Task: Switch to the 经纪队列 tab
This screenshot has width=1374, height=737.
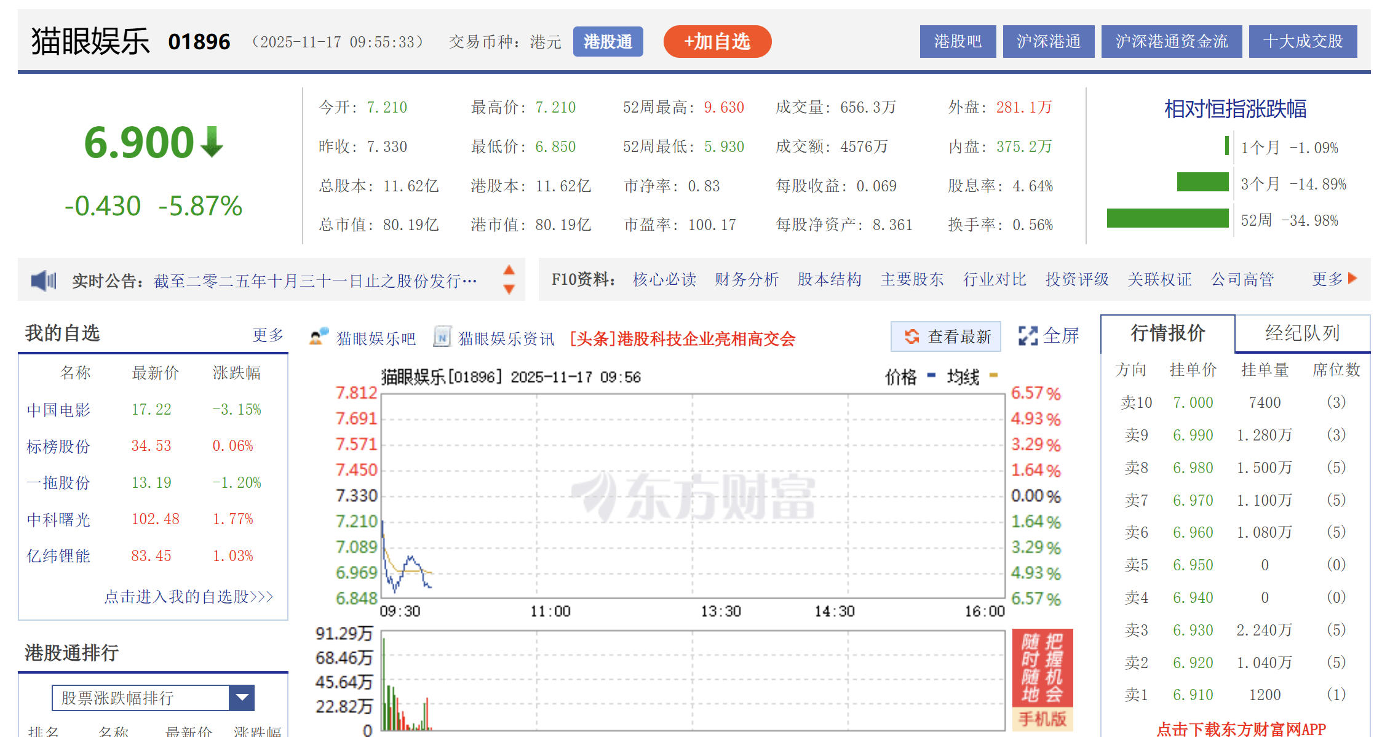Action: click(x=1302, y=333)
